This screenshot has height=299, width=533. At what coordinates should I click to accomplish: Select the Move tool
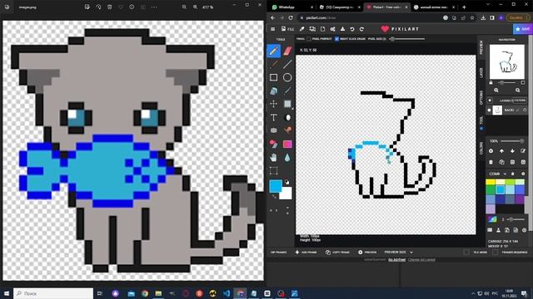click(274, 104)
